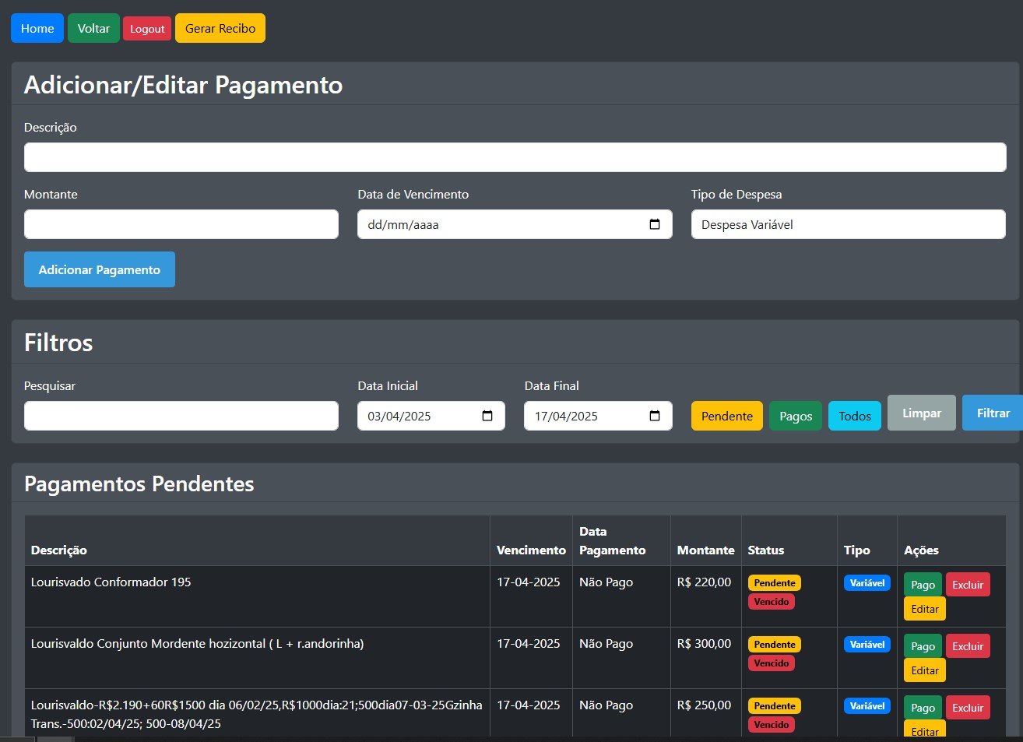
Task: Click the Montante input field
Action: coord(181,224)
